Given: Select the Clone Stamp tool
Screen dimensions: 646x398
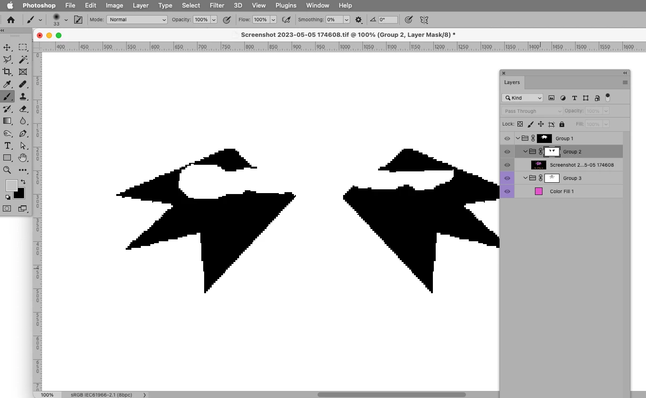Looking at the screenshot, I should 23,96.
